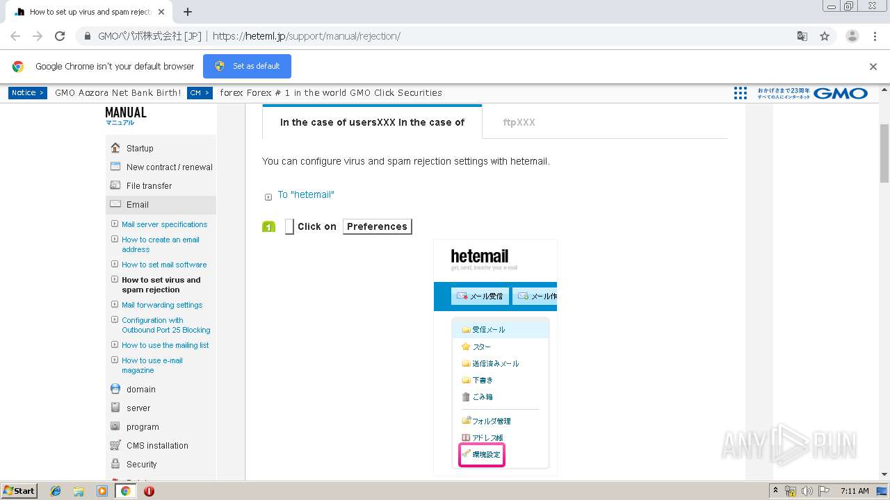Viewport: 890px width, 500px height.
Task: Click the red security taskbar icon
Action: 149,491
